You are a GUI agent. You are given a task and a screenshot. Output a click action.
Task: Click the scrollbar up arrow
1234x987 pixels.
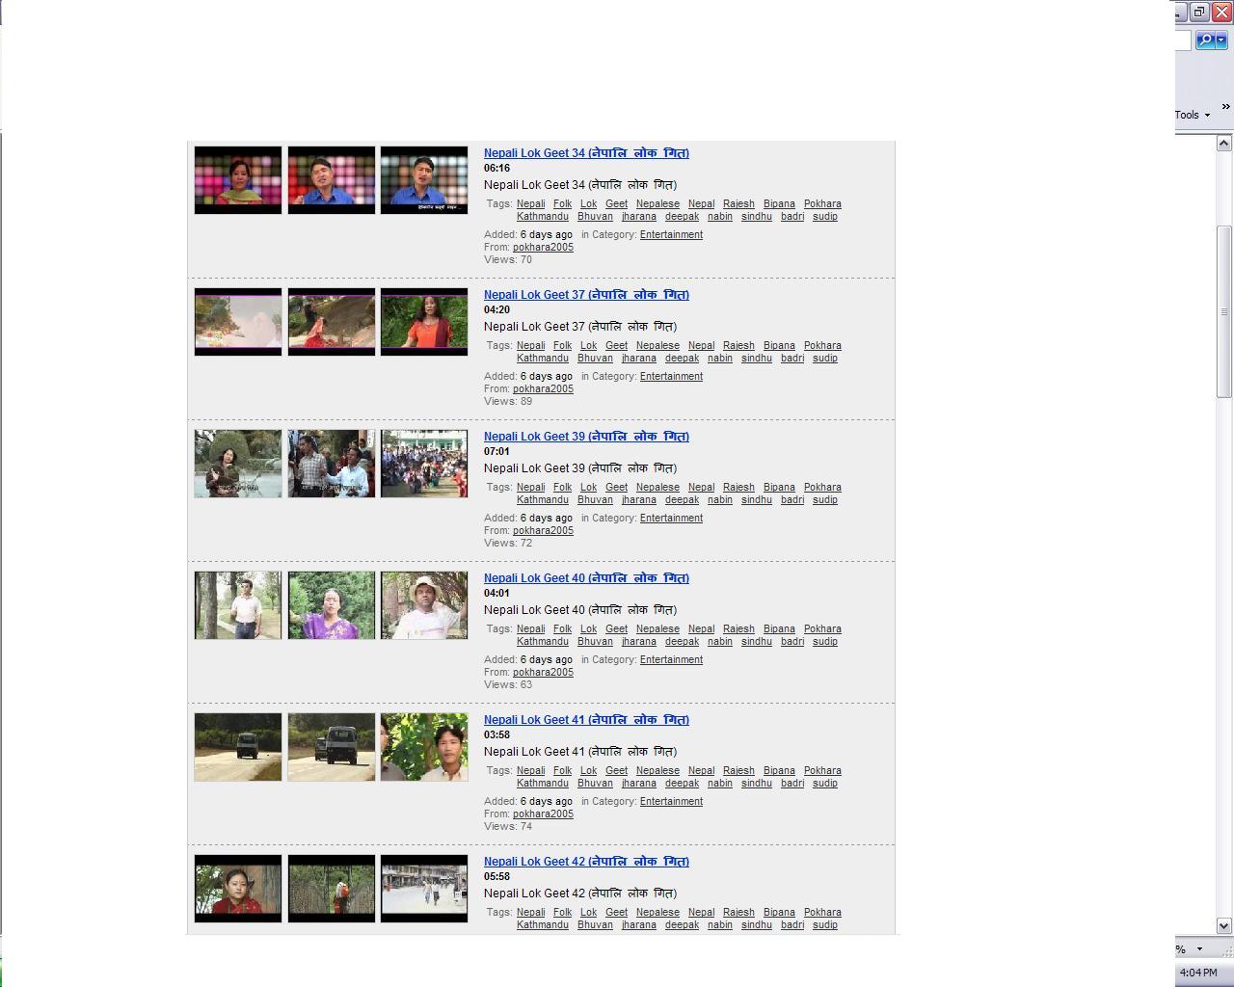(x=1223, y=144)
